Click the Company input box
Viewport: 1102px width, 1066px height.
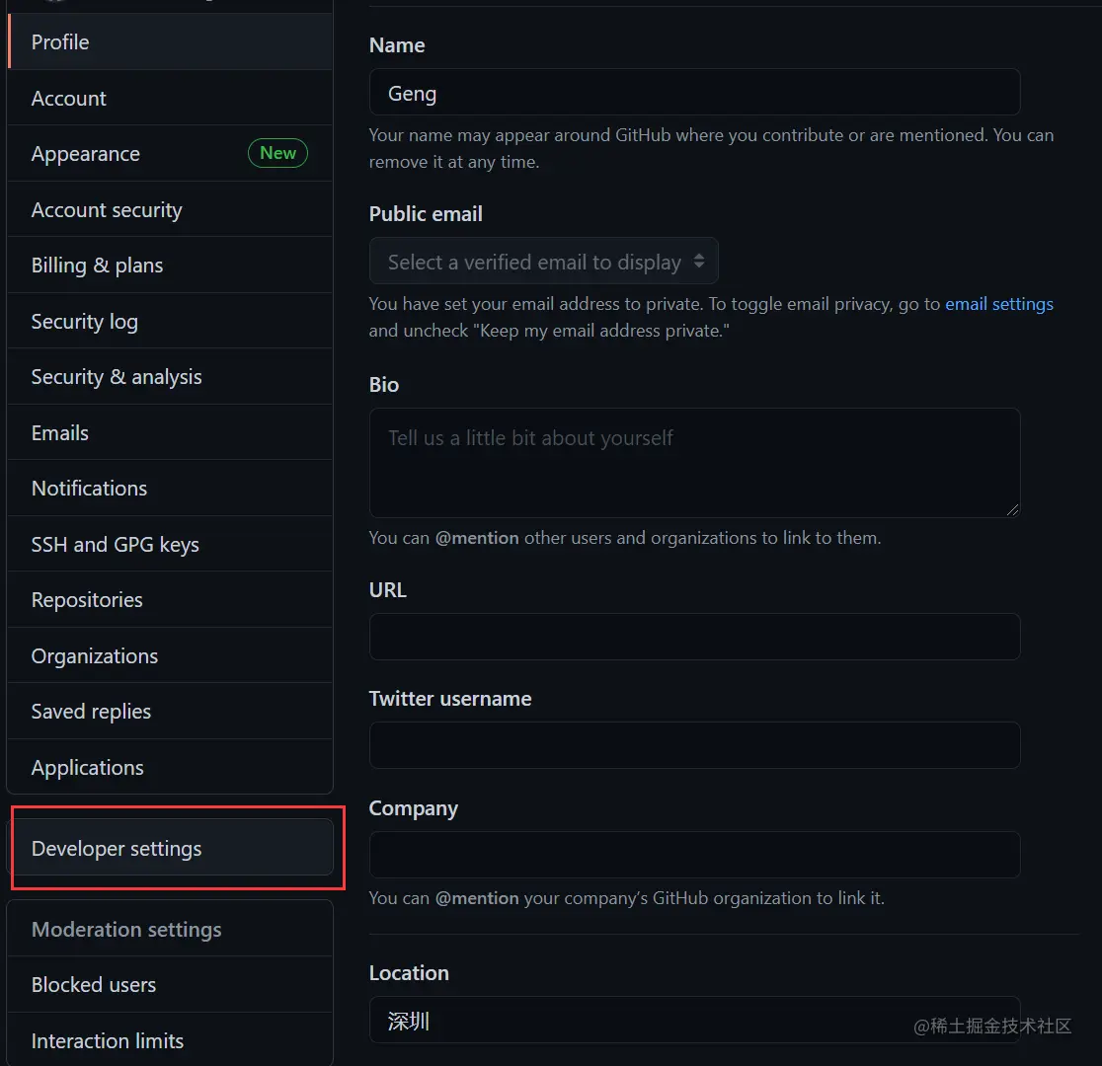click(x=694, y=855)
